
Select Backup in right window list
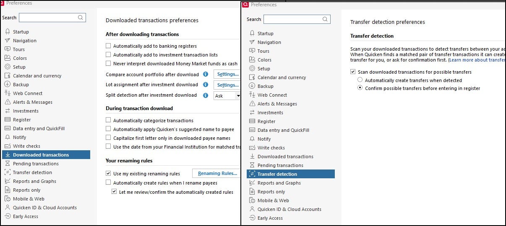click(265, 86)
